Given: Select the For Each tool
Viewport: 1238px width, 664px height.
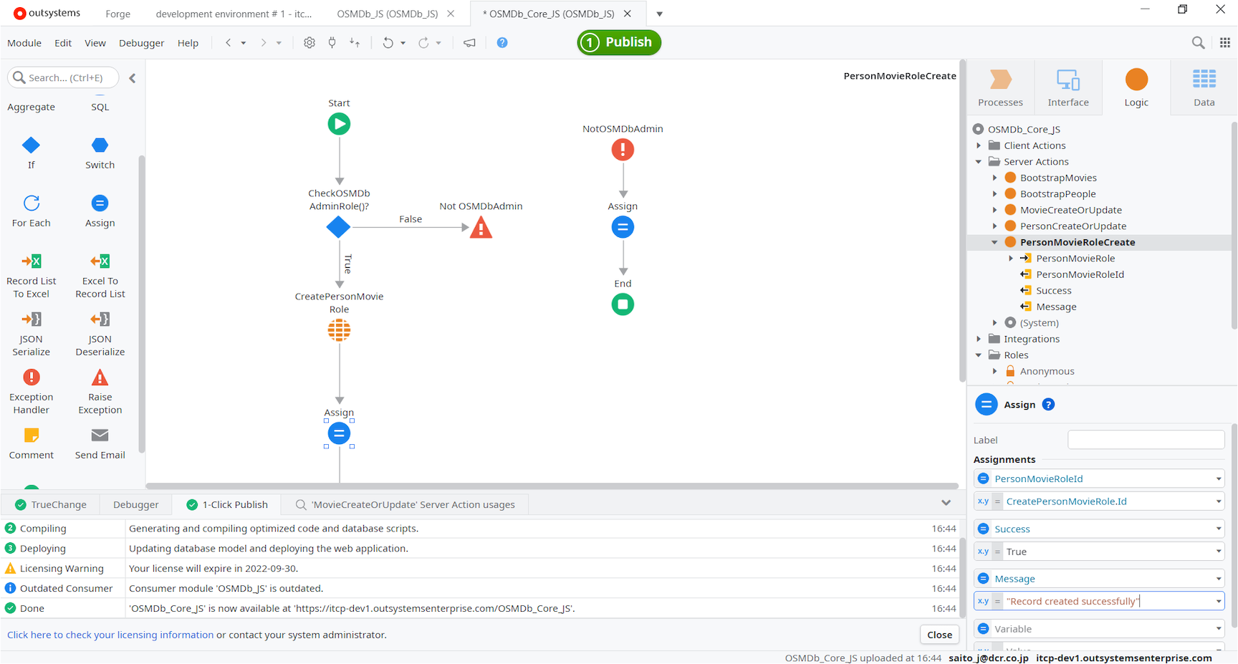Looking at the screenshot, I should pos(31,211).
